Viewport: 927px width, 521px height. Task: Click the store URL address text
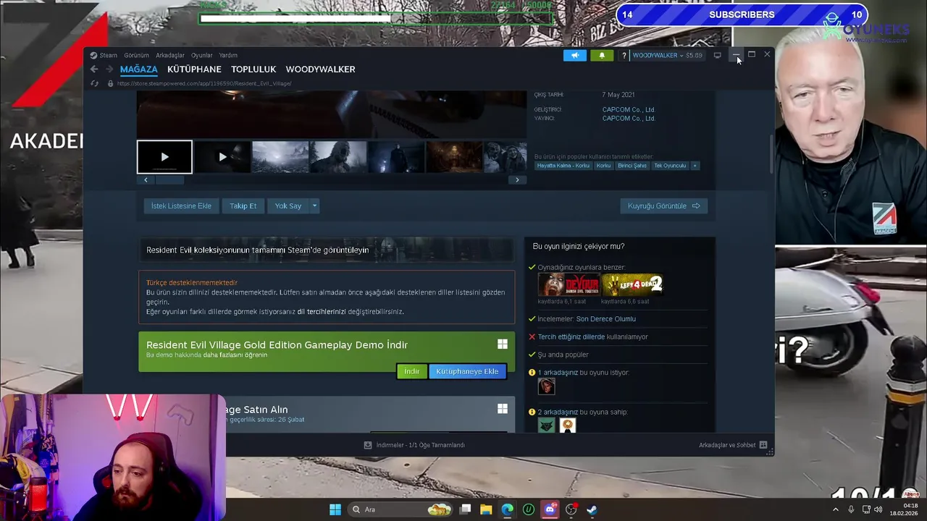204,83
